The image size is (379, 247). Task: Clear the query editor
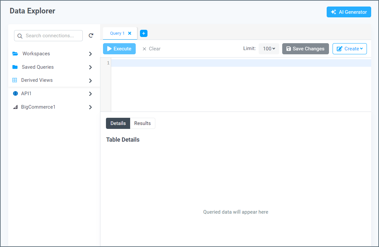point(151,49)
